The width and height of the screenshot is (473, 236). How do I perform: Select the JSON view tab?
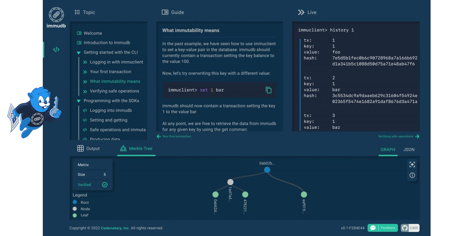click(409, 149)
